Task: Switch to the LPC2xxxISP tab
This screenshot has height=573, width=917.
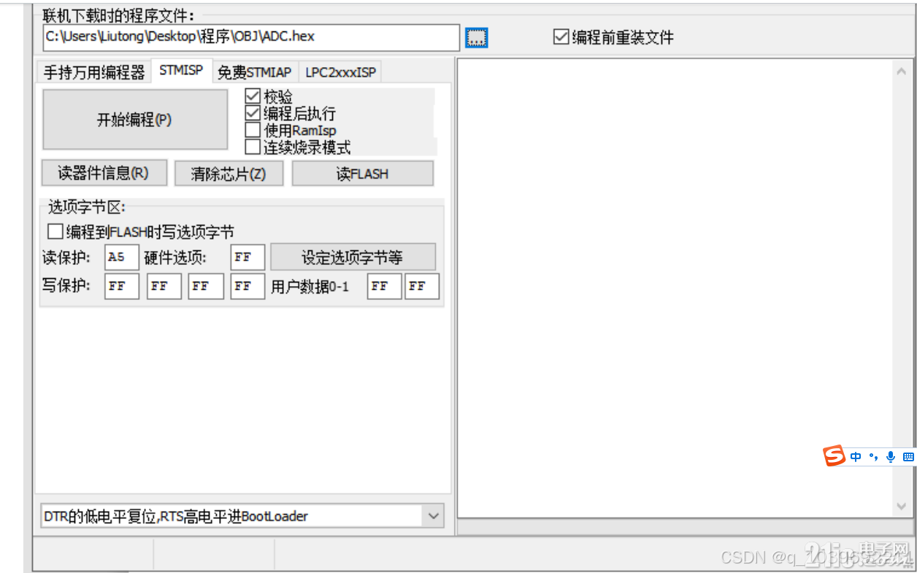Action: [340, 72]
